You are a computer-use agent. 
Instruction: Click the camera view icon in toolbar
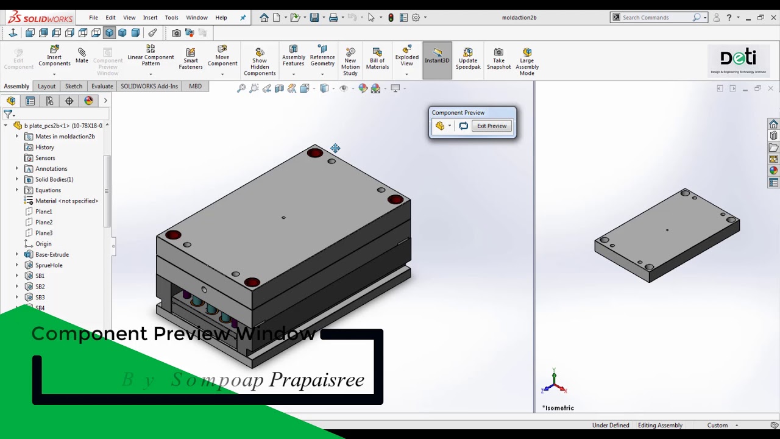pos(176,33)
